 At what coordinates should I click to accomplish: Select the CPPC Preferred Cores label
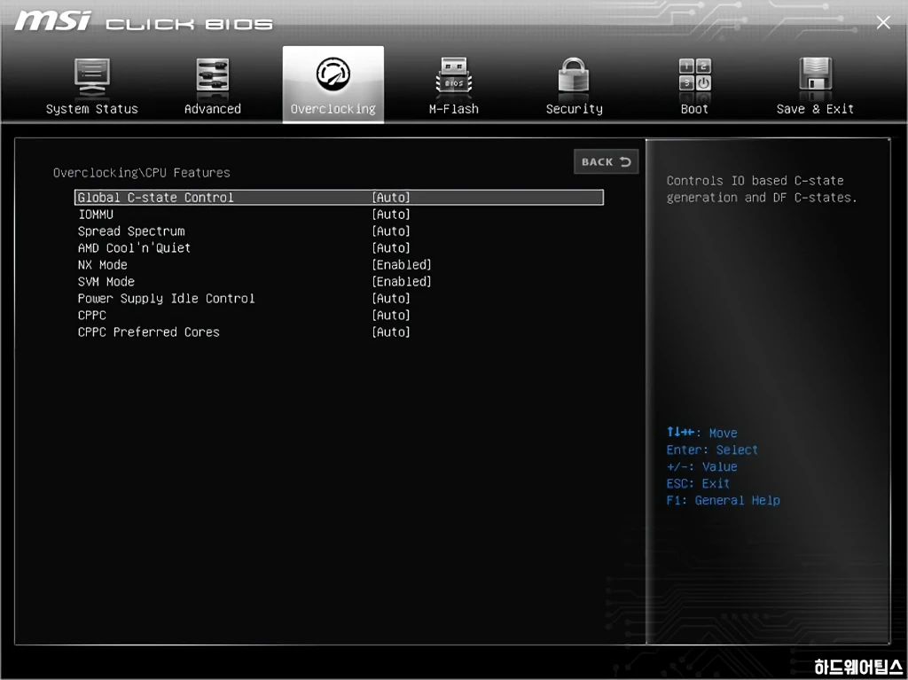[149, 332]
